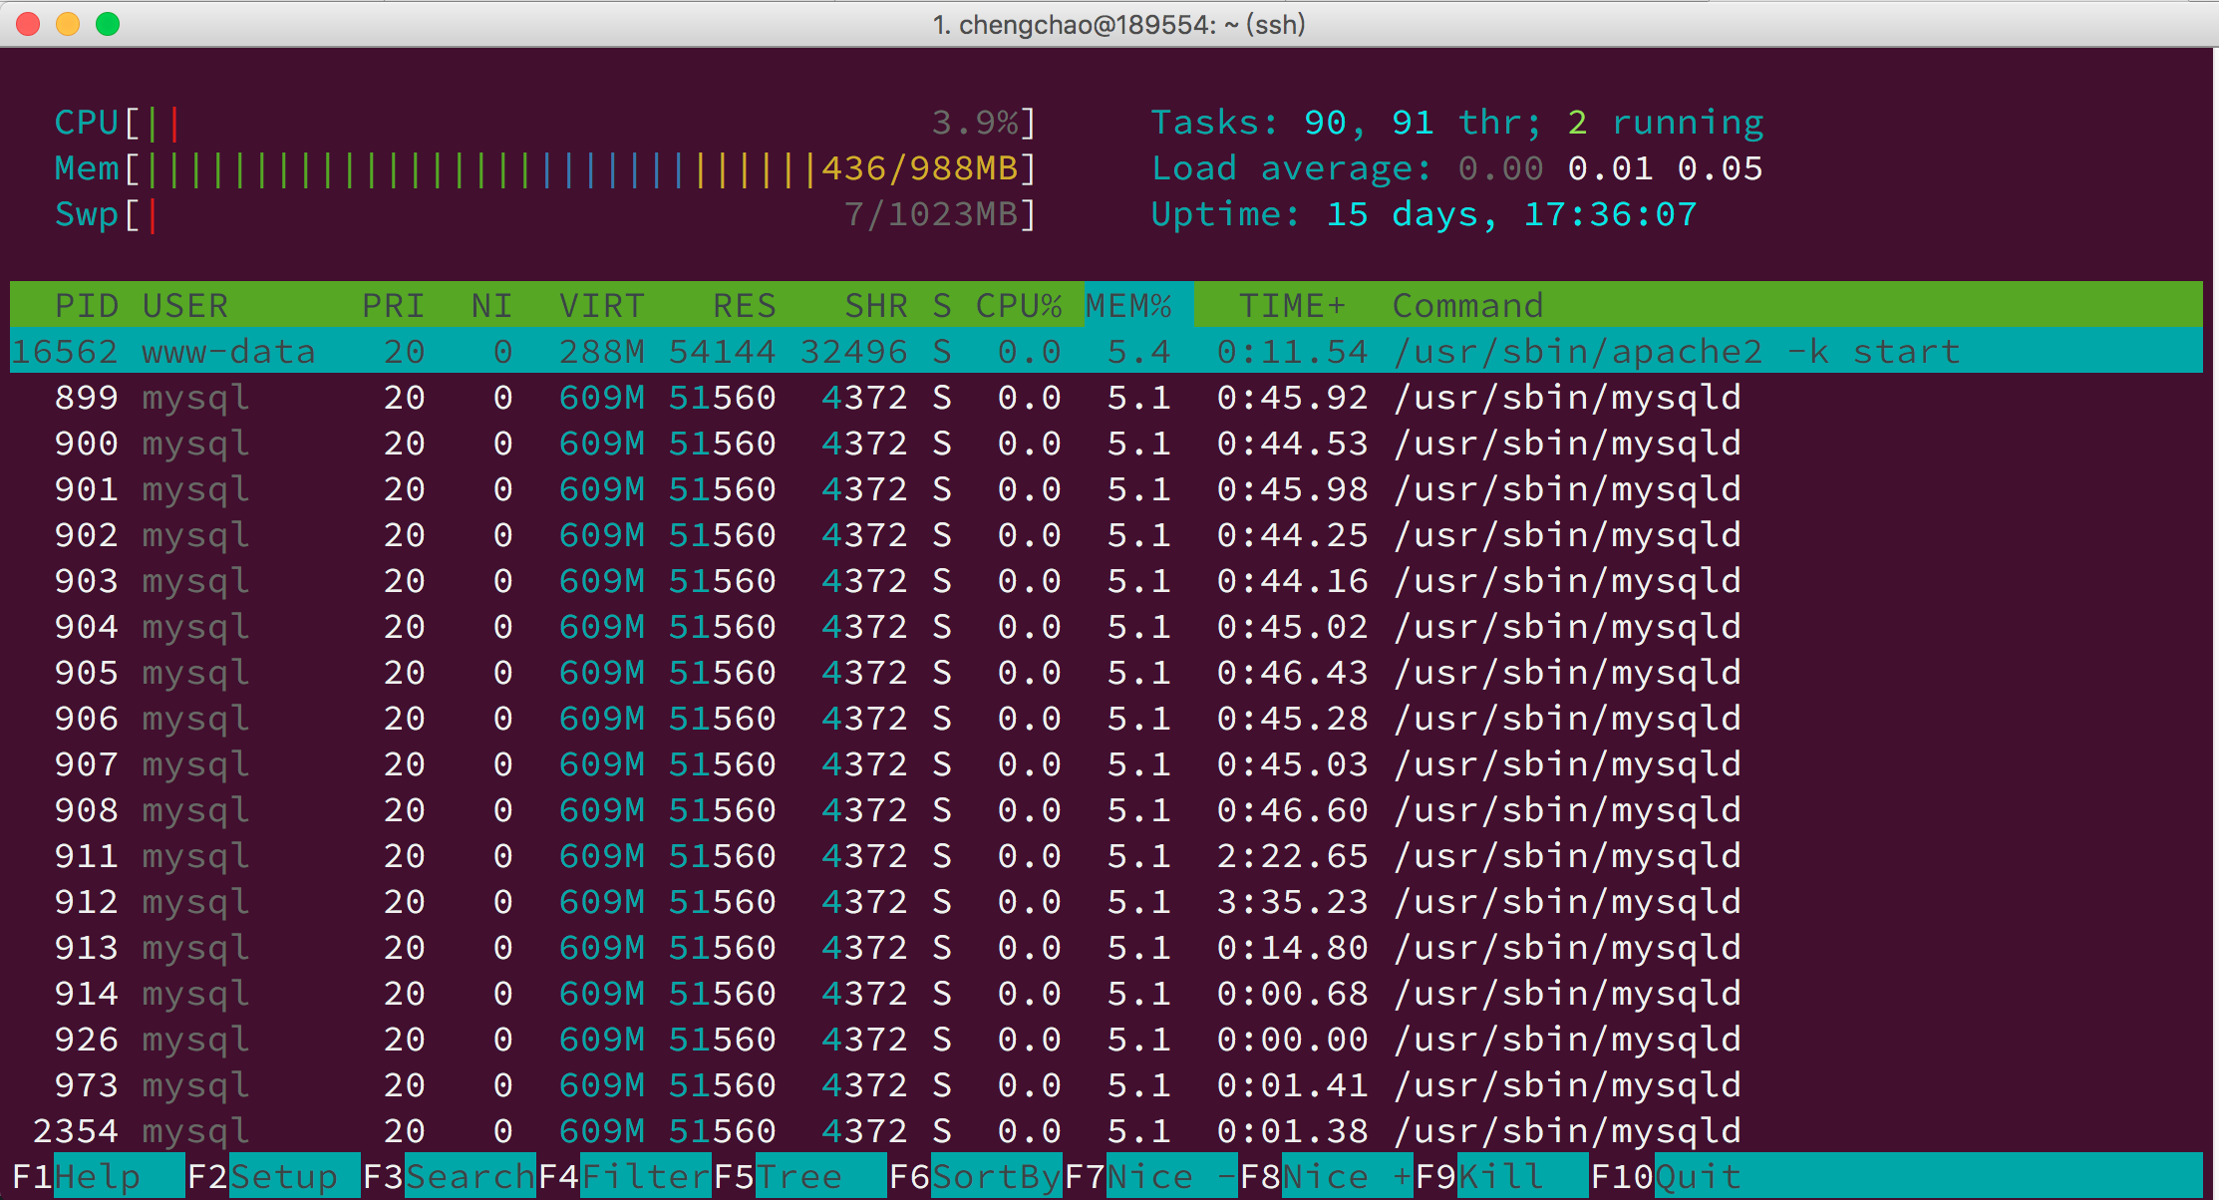Sort by the SHR column header
This screenshot has height=1200, width=2219.
pos(876,305)
